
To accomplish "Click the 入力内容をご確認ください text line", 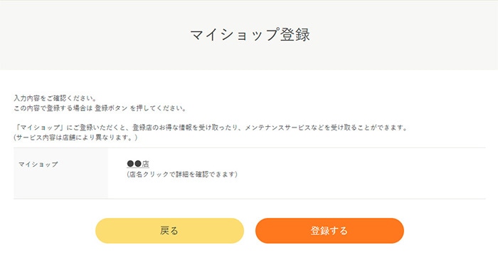I will [55, 98].
